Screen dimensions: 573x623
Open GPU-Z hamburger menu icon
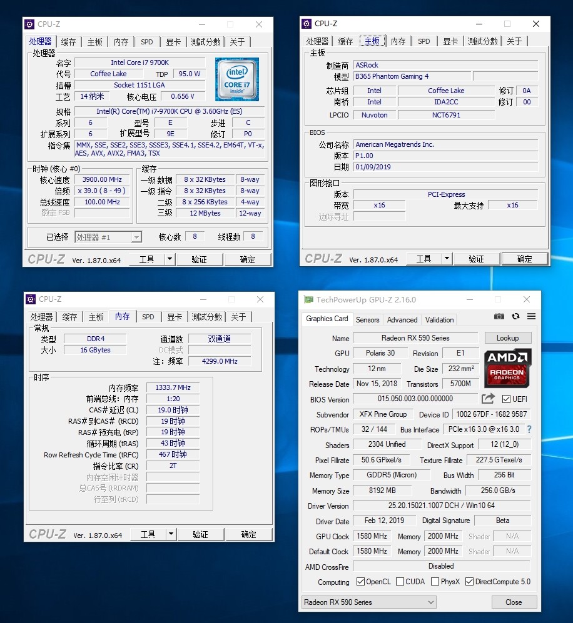(x=531, y=316)
